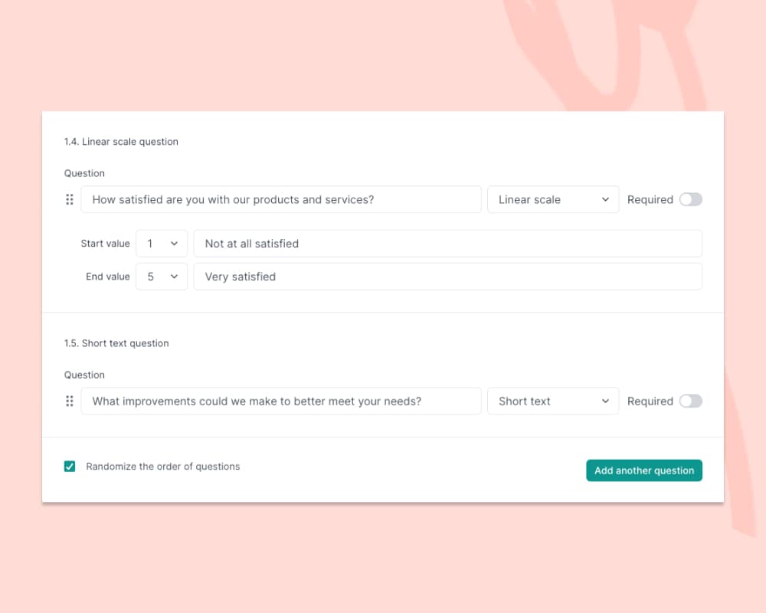Click the 'How satisfied are you' question field
The height and width of the screenshot is (613, 766).
coord(281,199)
